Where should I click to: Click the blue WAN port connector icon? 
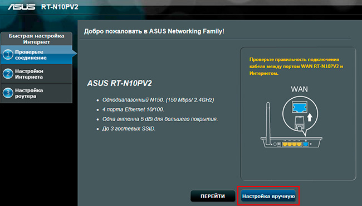pos(300,107)
